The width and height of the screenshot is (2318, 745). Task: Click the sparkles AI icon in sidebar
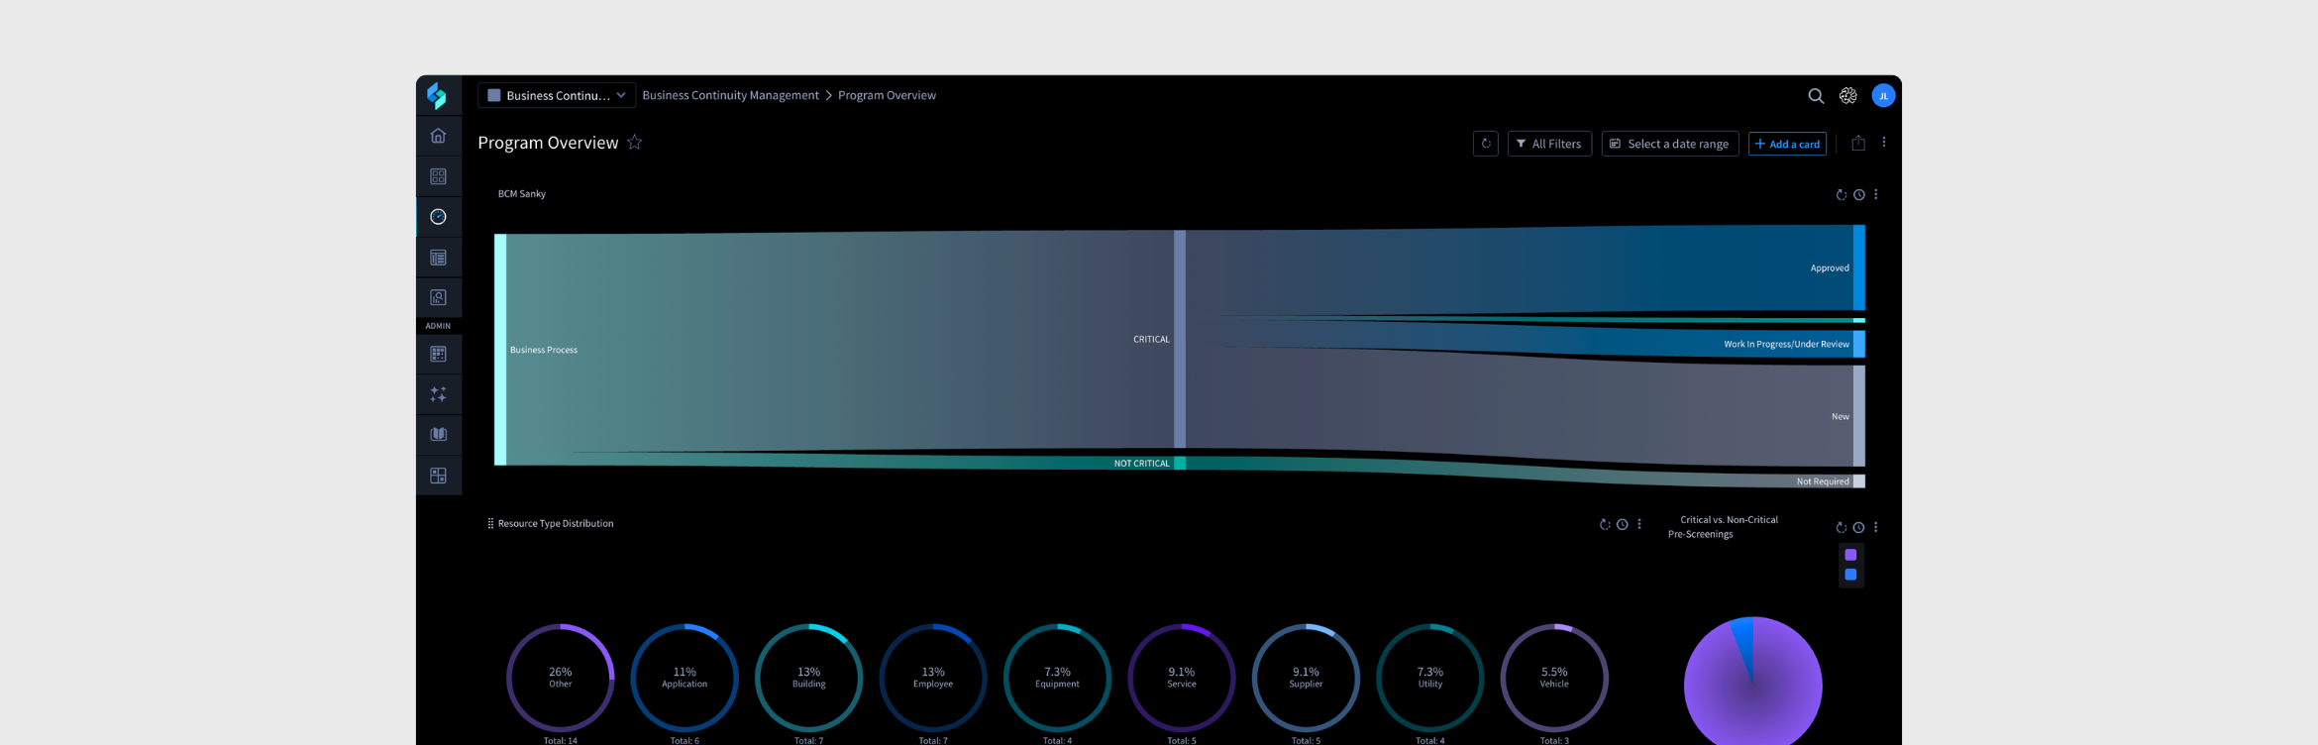click(438, 394)
